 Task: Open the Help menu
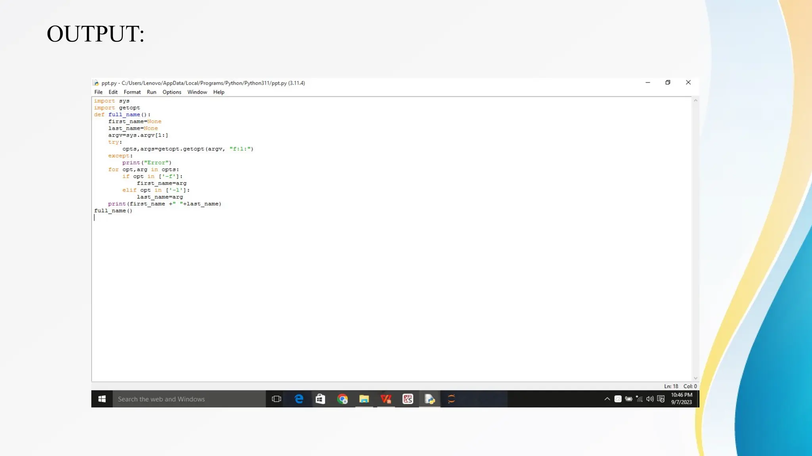(218, 92)
